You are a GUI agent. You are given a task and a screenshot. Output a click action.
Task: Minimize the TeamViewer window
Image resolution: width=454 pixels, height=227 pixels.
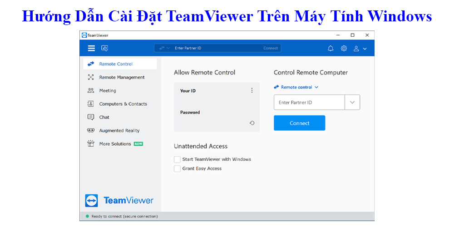(338, 35)
